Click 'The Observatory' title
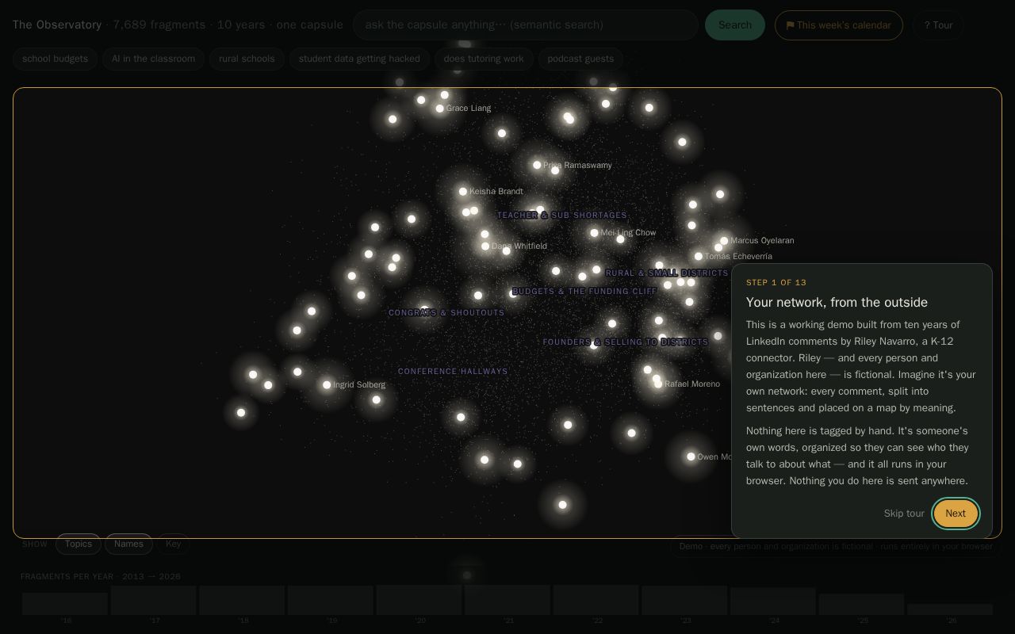The image size is (1015, 634). tap(57, 25)
